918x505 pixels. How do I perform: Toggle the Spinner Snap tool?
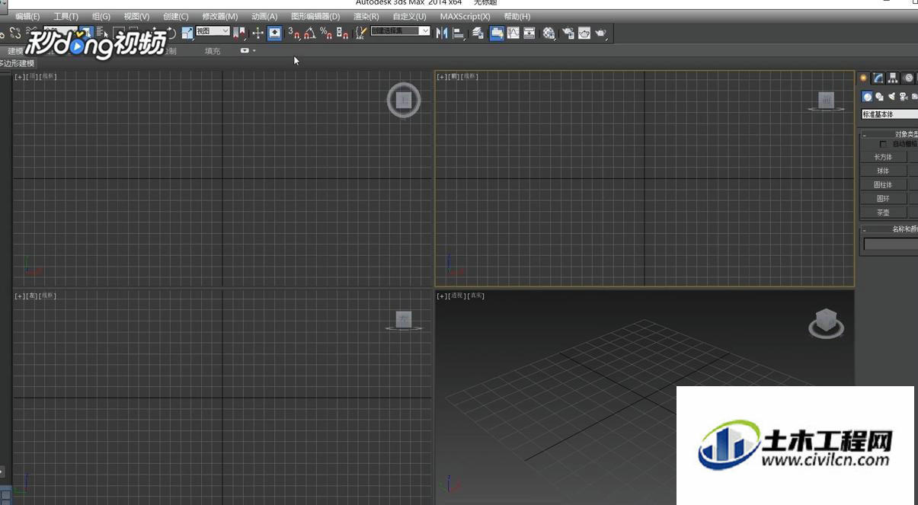(x=343, y=33)
